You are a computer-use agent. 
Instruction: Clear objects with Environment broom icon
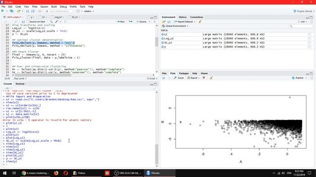click(x=200, y=22)
